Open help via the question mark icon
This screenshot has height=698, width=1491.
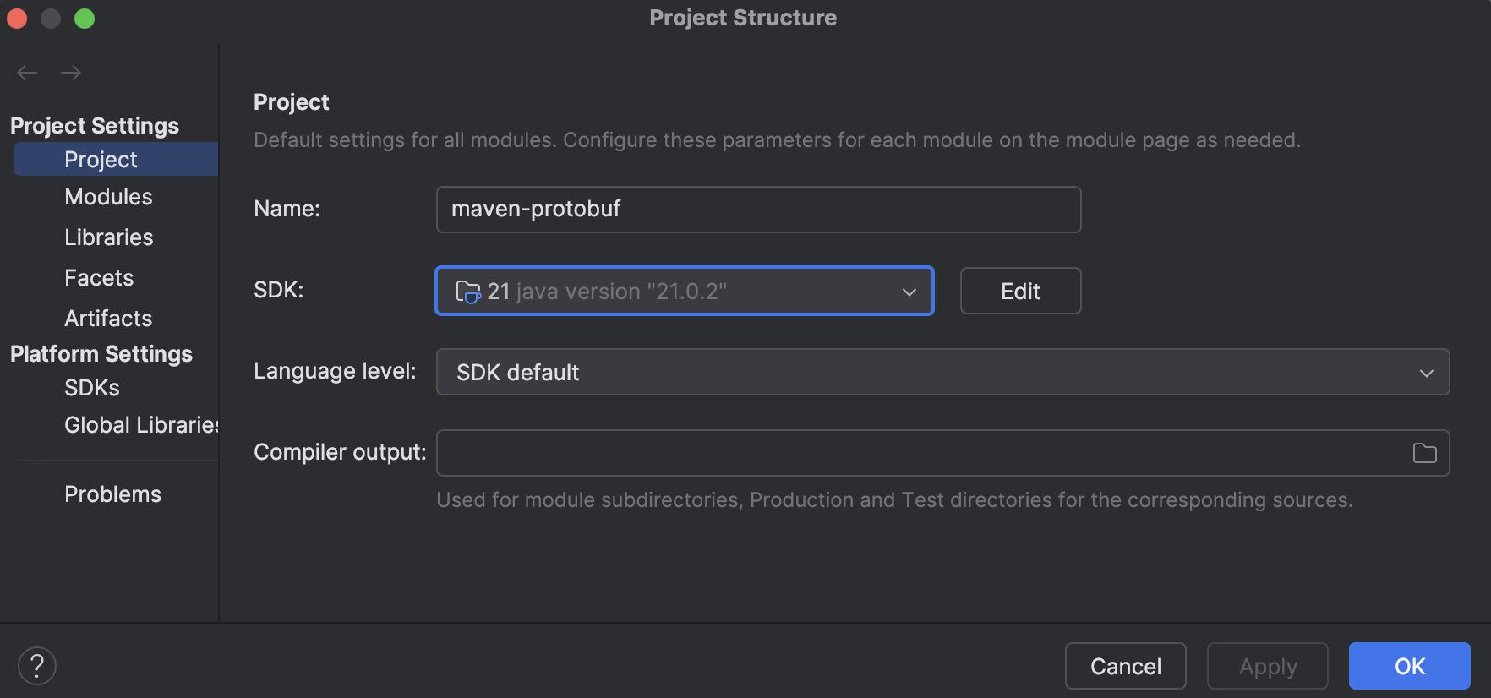click(x=36, y=665)
